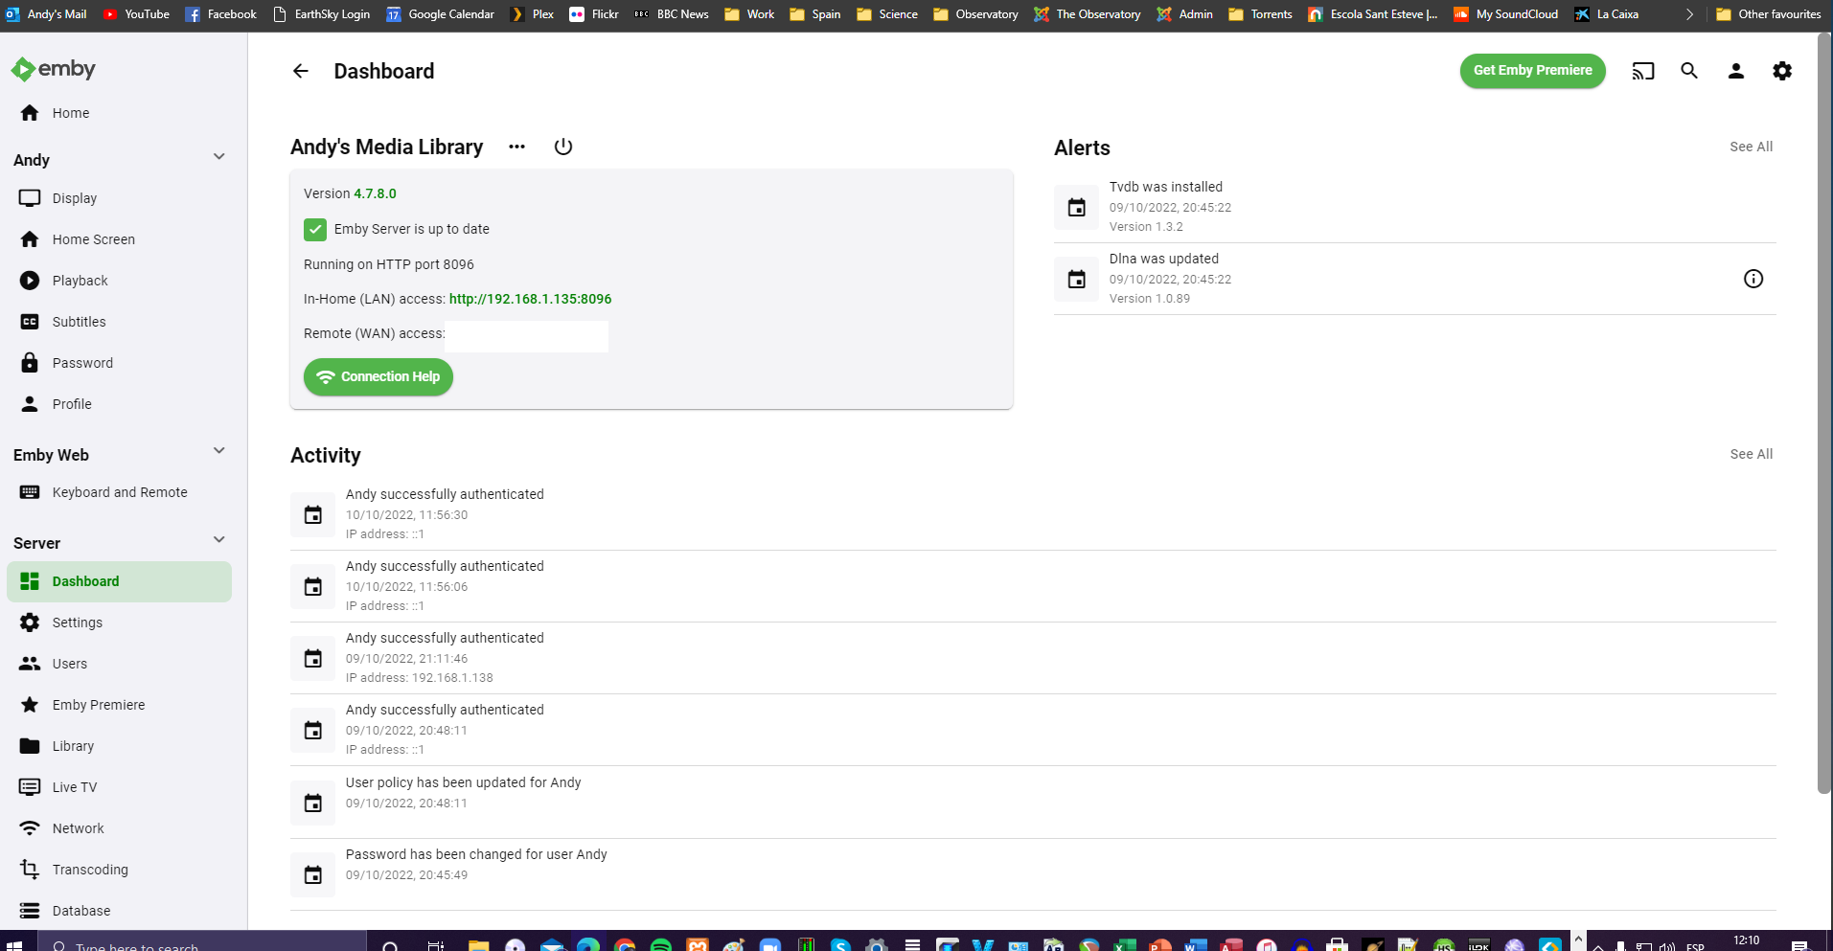This screenshot has height=951, width=1833.
Task: Select the authenticated entry at 10/10/2022, 11:56:06
Action: (1033, 586)
